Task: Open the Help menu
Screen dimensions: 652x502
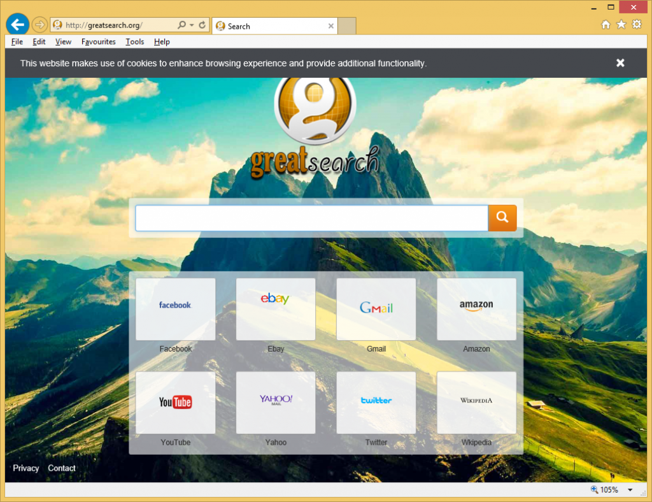Action: pyautogui.click(x=162, y=41)
